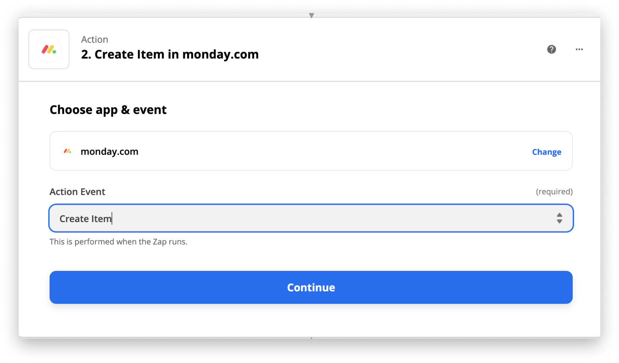Click the Change link for monday.com app
619x363 pixels.
tap(546, 152)
